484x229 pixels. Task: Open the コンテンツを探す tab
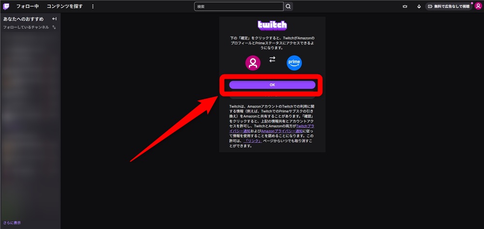pos(65,6)
